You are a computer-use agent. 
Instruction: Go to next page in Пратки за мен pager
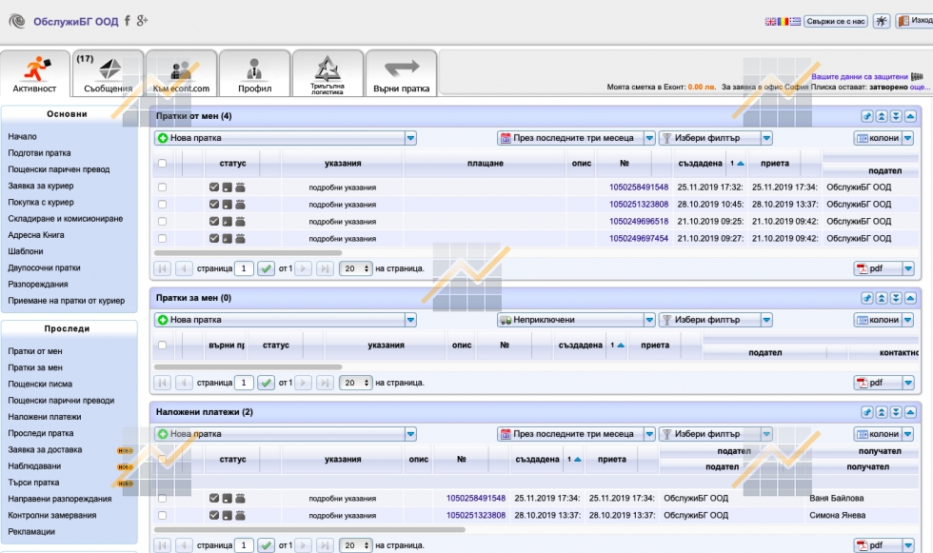303,383
